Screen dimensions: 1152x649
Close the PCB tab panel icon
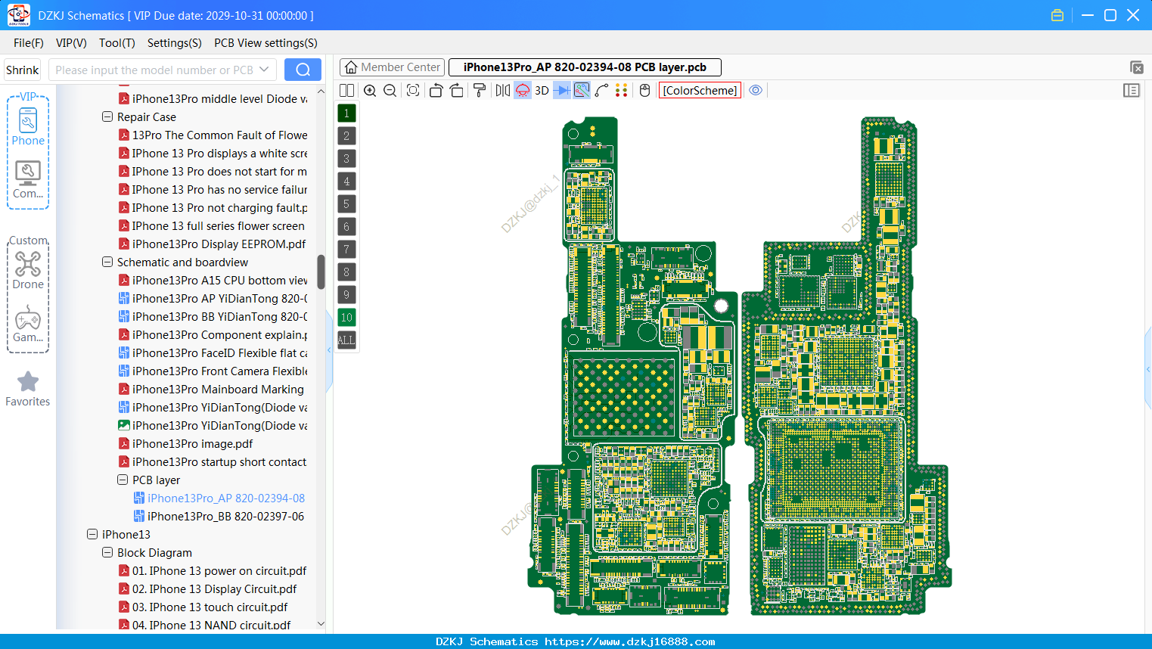[x=1136, y=68]
